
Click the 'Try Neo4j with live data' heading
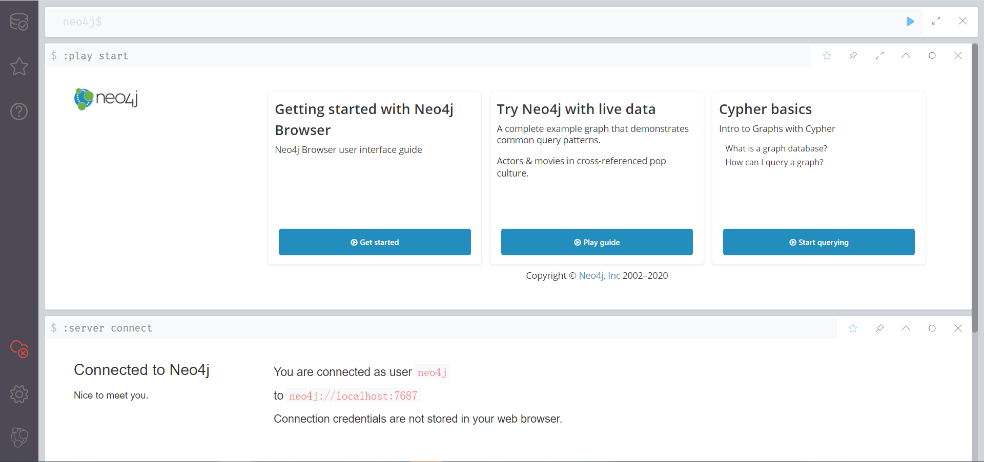[x=576, y=109]
